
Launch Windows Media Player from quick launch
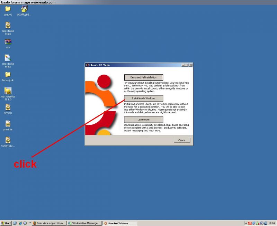(x=25, y=223)
